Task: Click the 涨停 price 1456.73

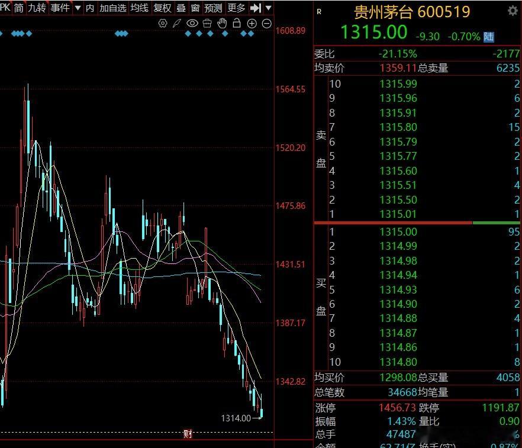Action: pos(398,407)
